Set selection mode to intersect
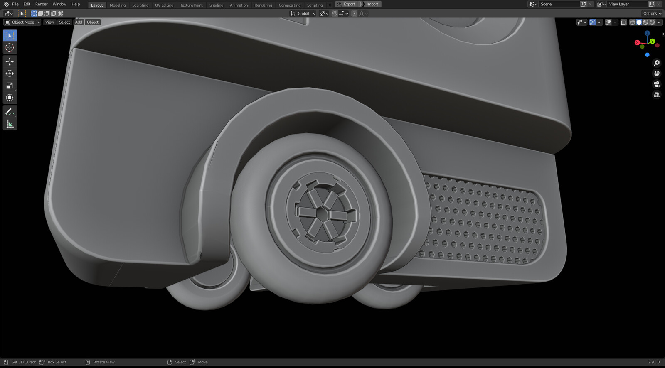665x368 pixels. (x=60, y=13)
